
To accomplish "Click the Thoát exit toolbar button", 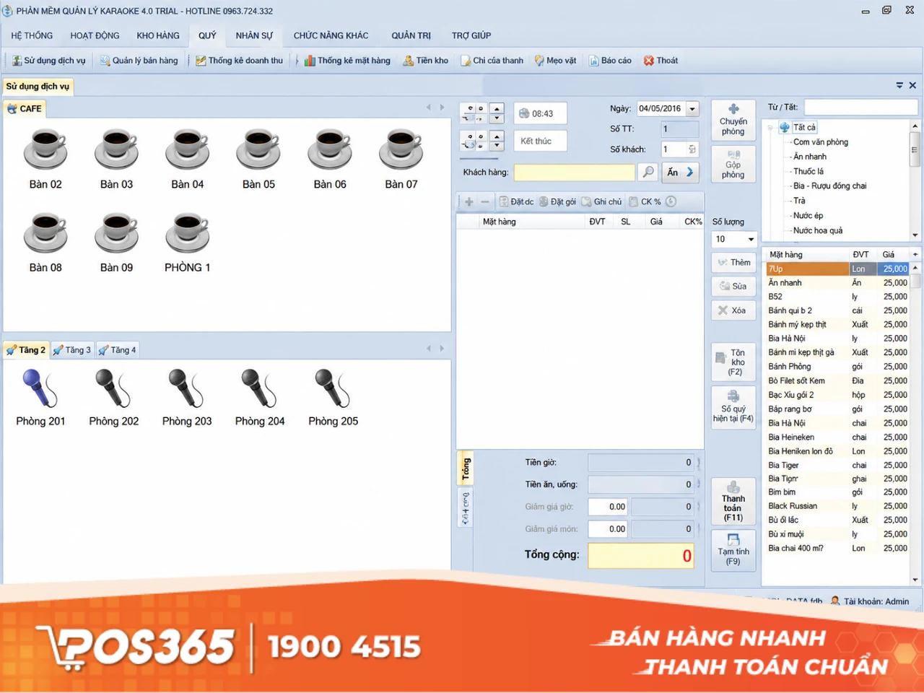I will (661, 61).
